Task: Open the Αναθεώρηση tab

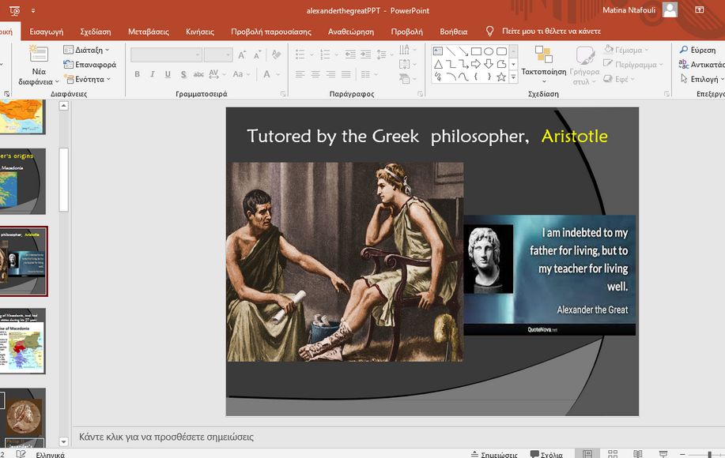Action: [351, 32]
